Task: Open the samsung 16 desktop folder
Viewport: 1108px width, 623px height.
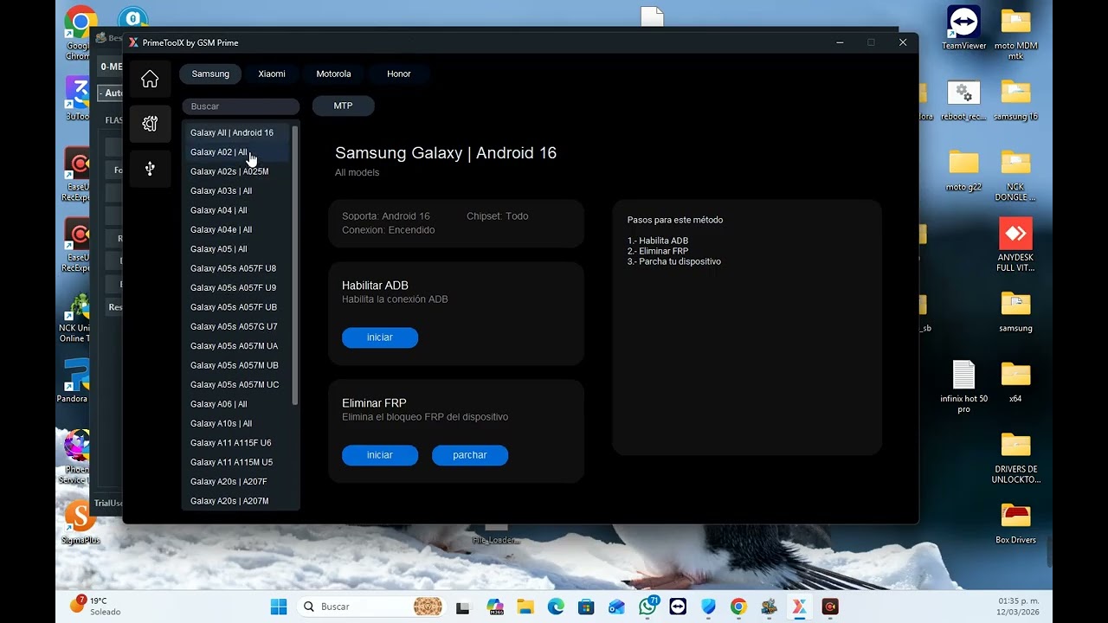Action: pyautogui.click(x=1015, y=100)
